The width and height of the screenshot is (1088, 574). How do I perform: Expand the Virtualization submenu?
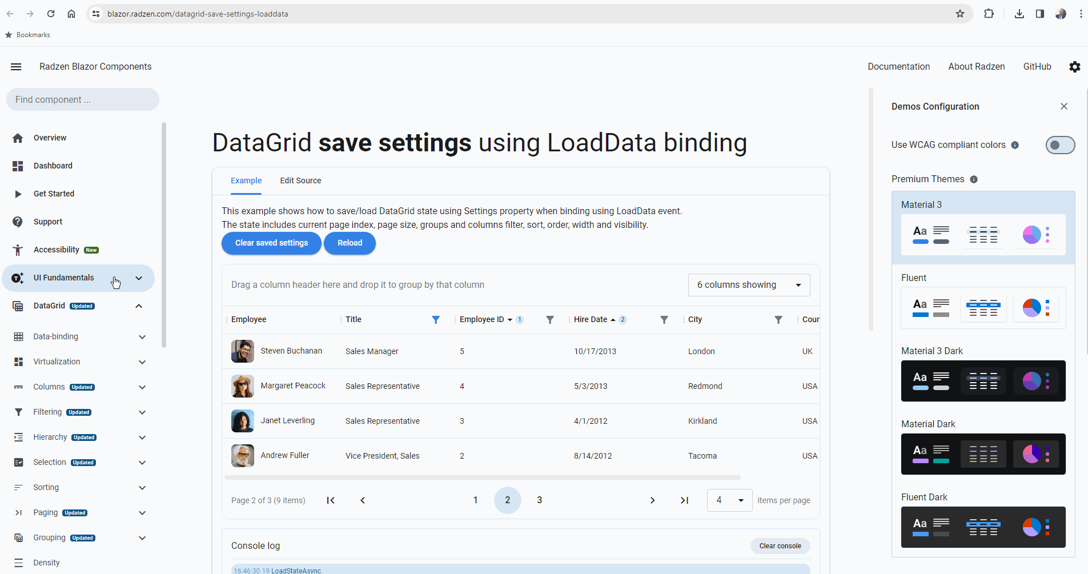[x=142, y=362]
